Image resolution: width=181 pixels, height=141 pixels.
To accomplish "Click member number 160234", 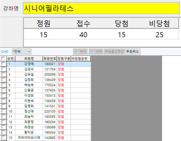I will (x=50, y=122).
